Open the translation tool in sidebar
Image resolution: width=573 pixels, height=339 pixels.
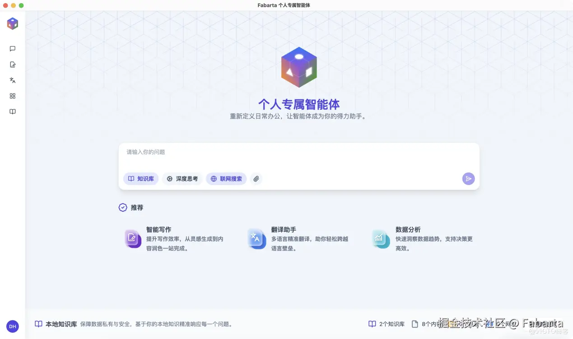point(12,80)
